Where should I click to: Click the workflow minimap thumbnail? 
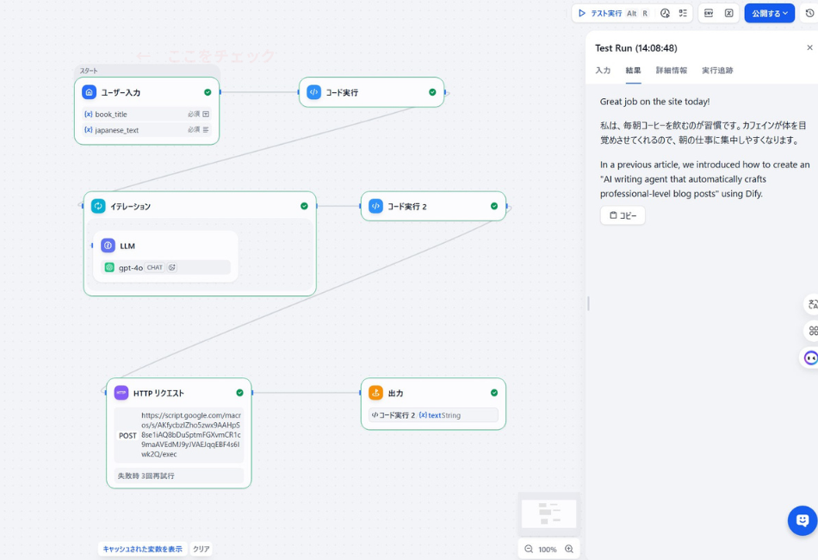548,513
